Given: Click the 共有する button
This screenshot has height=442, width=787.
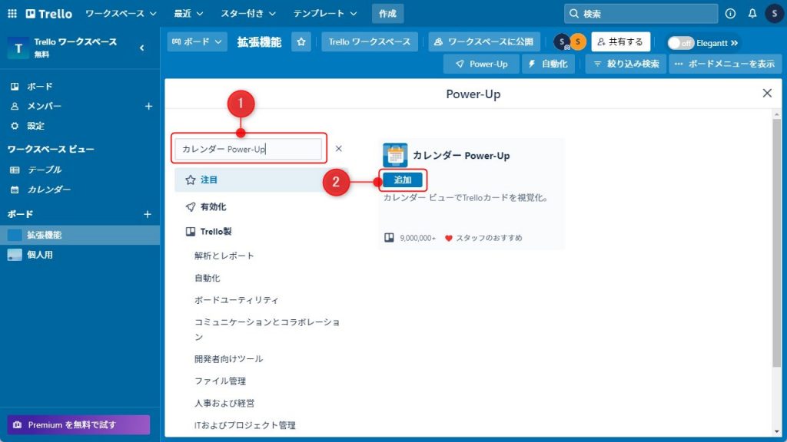Looking at the screenshot, I should (x=621, y=42).
